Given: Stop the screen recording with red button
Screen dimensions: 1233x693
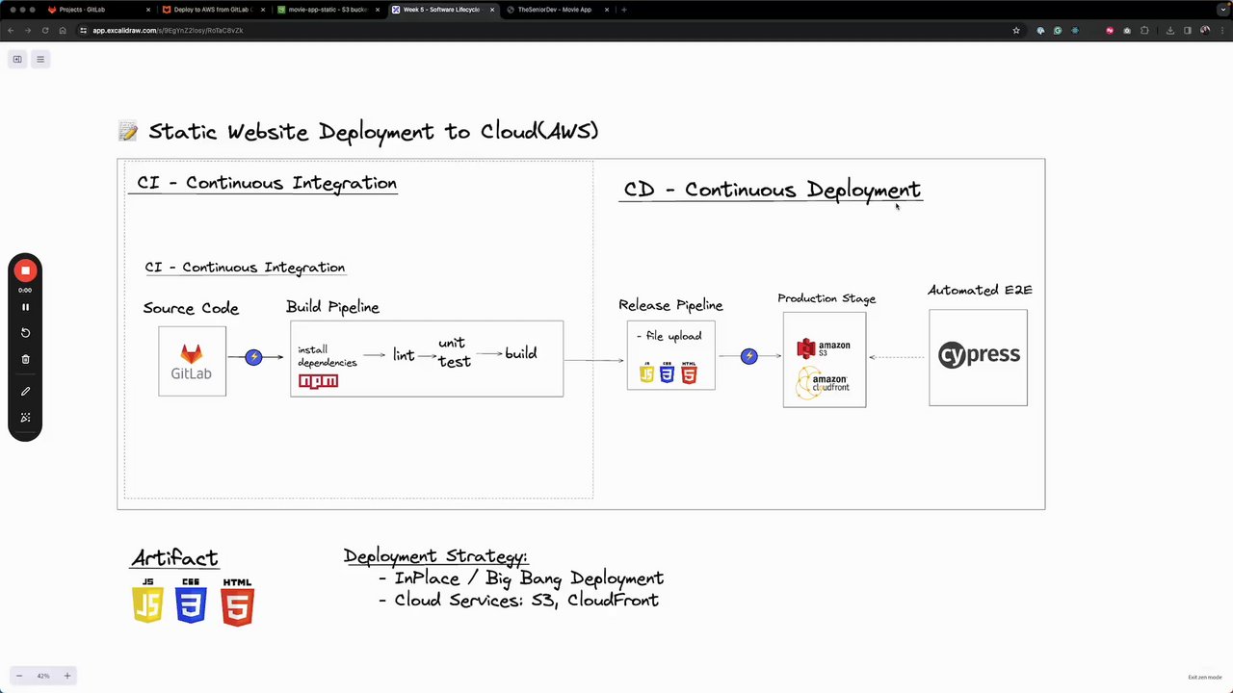Looking at the screenshot, I should [x=25, y=271].
